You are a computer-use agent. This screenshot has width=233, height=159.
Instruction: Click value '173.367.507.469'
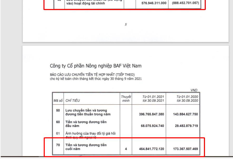coord(186,149)
